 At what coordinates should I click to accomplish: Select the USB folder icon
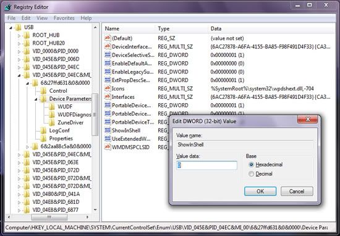tap(18, 27)
